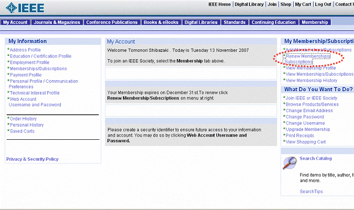Open the Digital Library top link
This screenshot has width=354, height=210.
[x=249, y=4]
